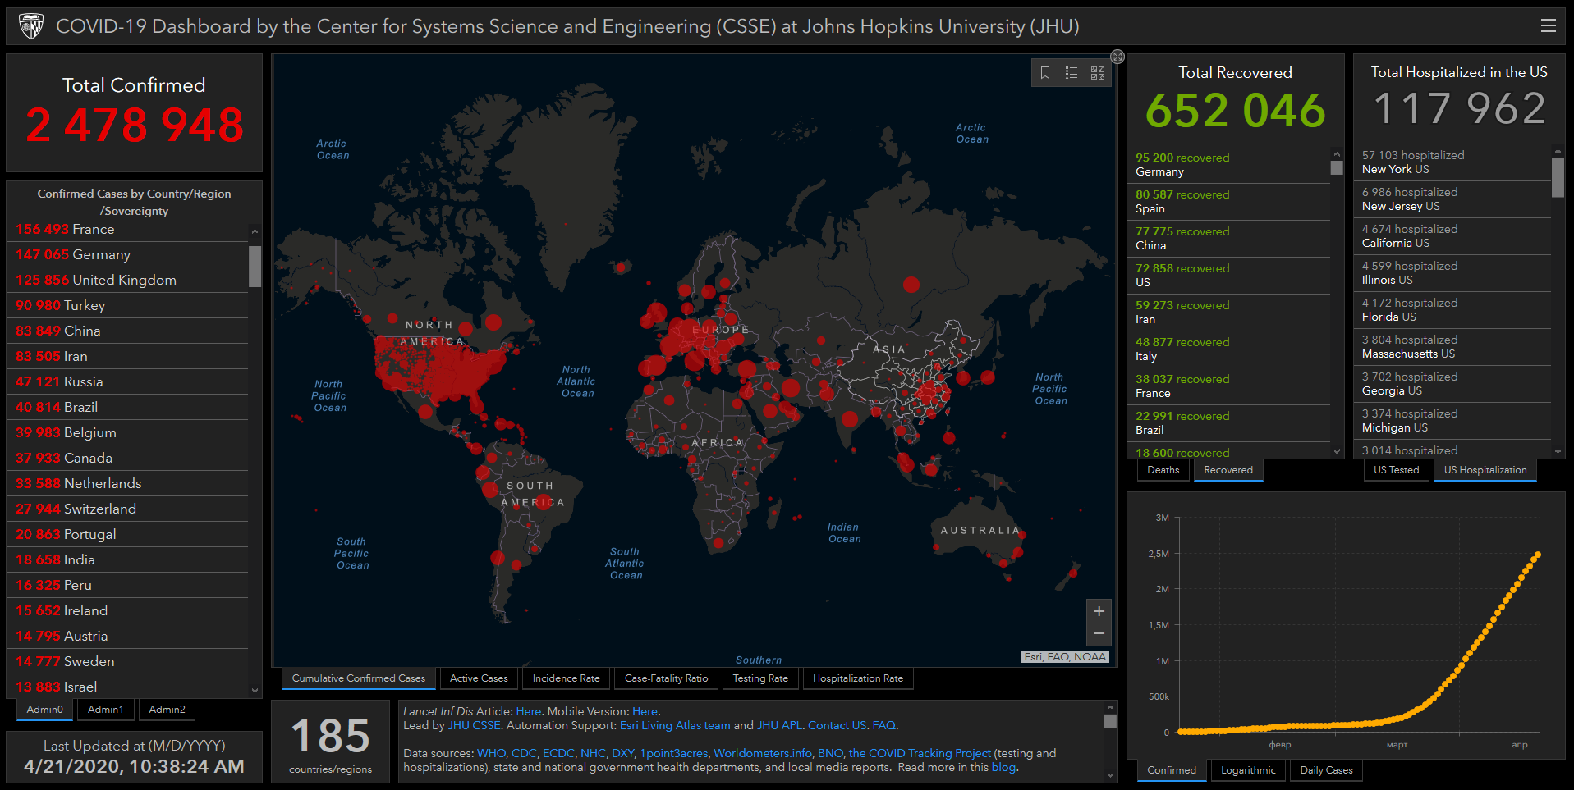Open the Worldometers.info data source link
This screenshot has width=1574, height=790.
(763, 753)
